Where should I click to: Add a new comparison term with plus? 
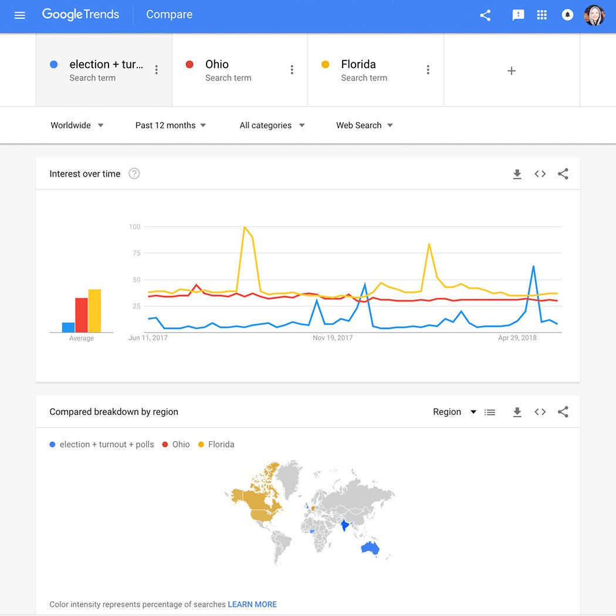[512, 71]
